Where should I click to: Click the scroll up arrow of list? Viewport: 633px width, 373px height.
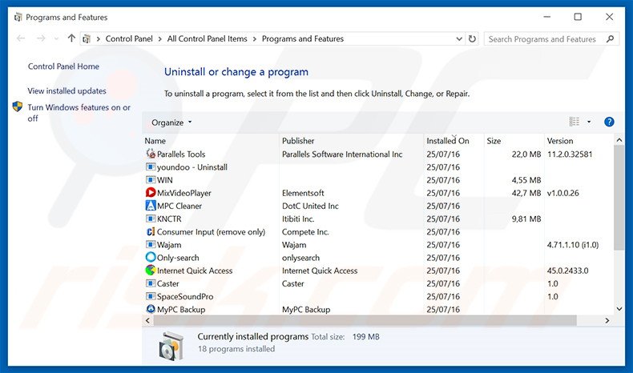click(619, 140)
